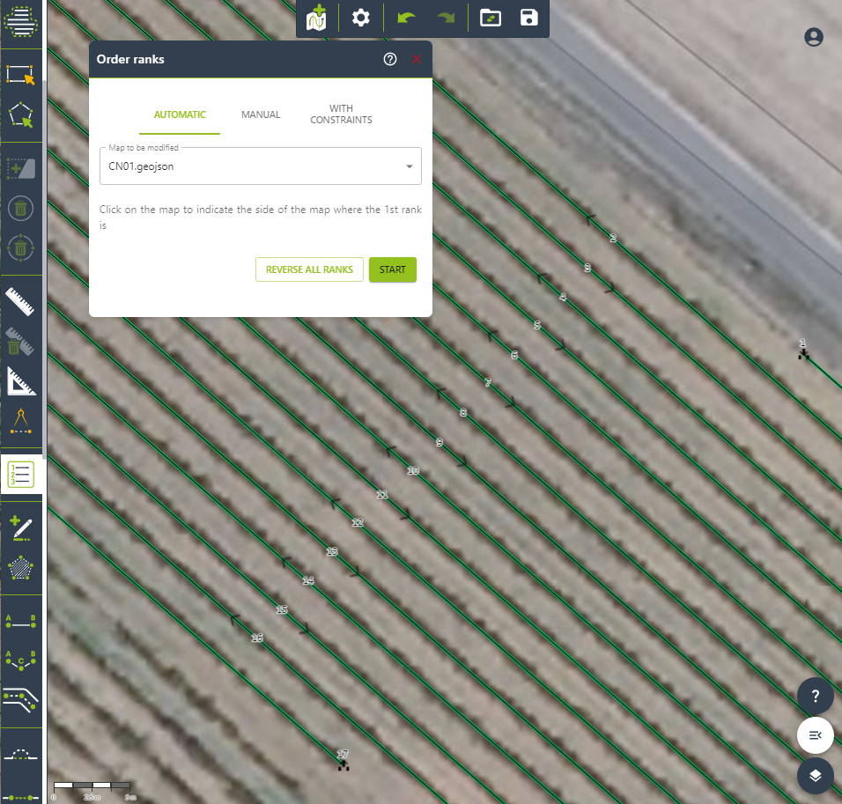842x804 pixels.
Task: Select the rectangle selection tool
Action: 21,75
